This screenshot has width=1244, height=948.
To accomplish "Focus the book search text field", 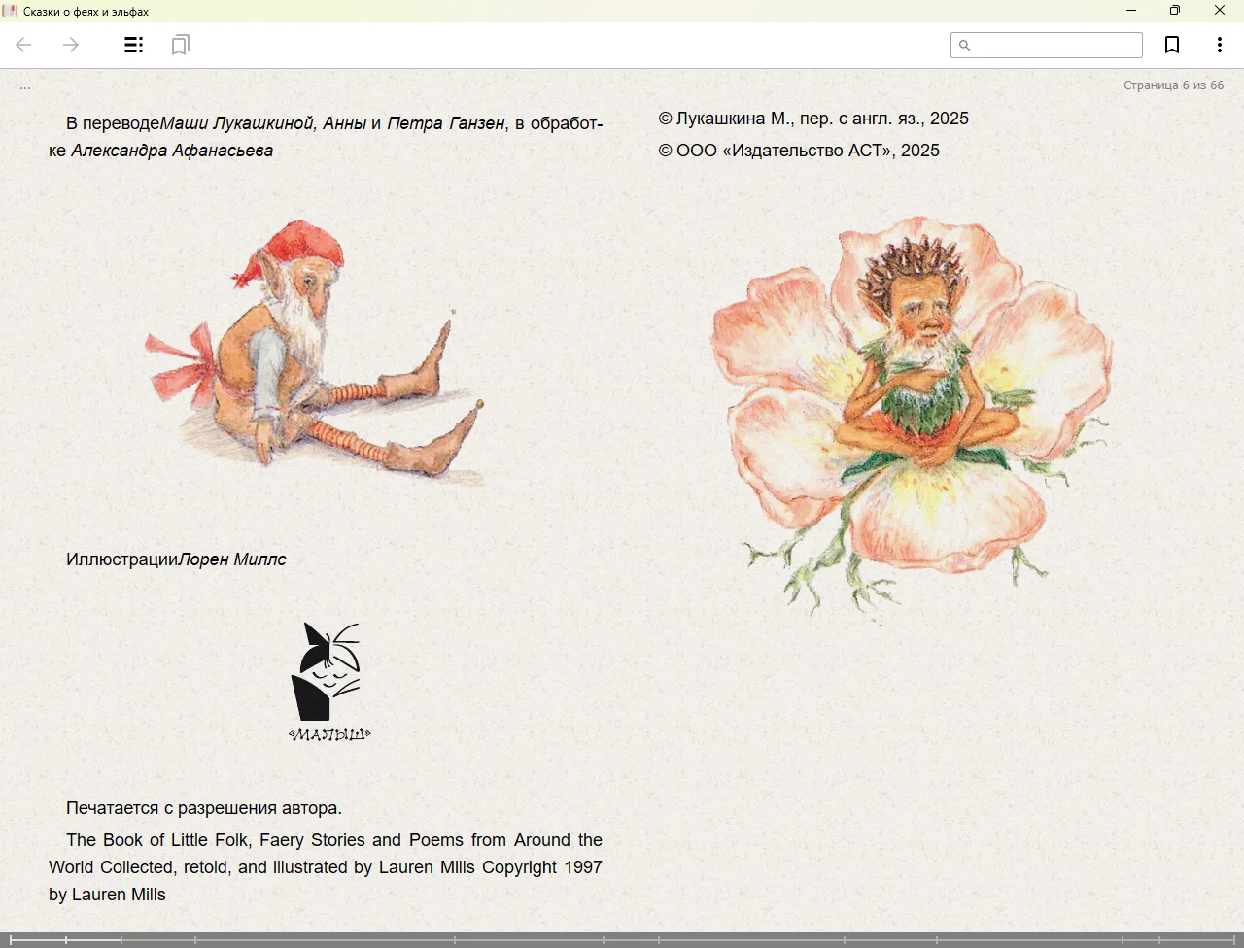I will pos(1054,46).
